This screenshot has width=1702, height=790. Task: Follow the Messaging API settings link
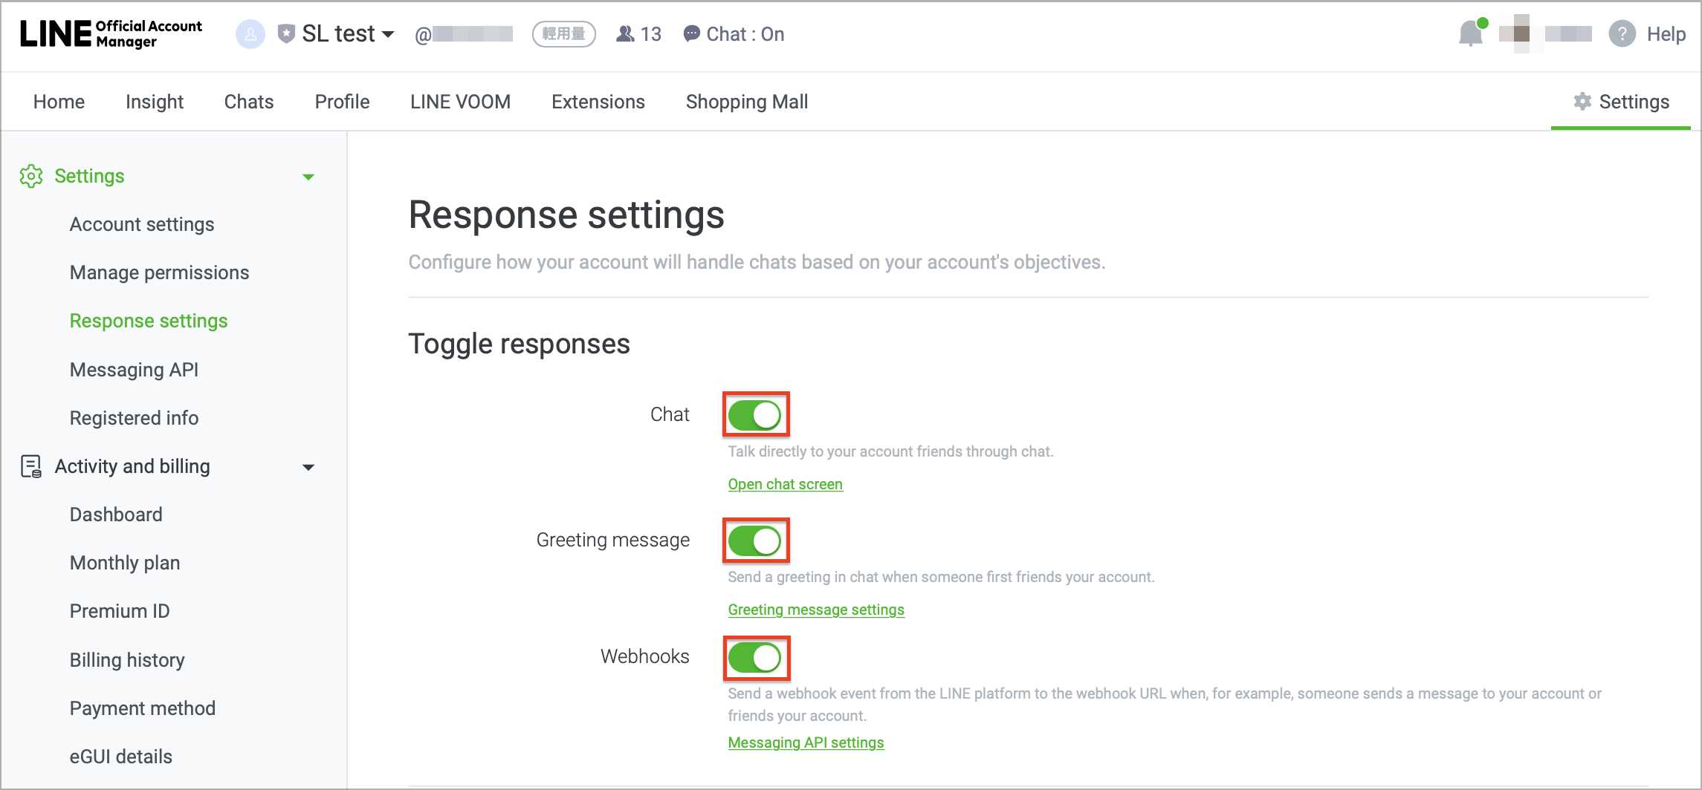click(x=806, y=742)
